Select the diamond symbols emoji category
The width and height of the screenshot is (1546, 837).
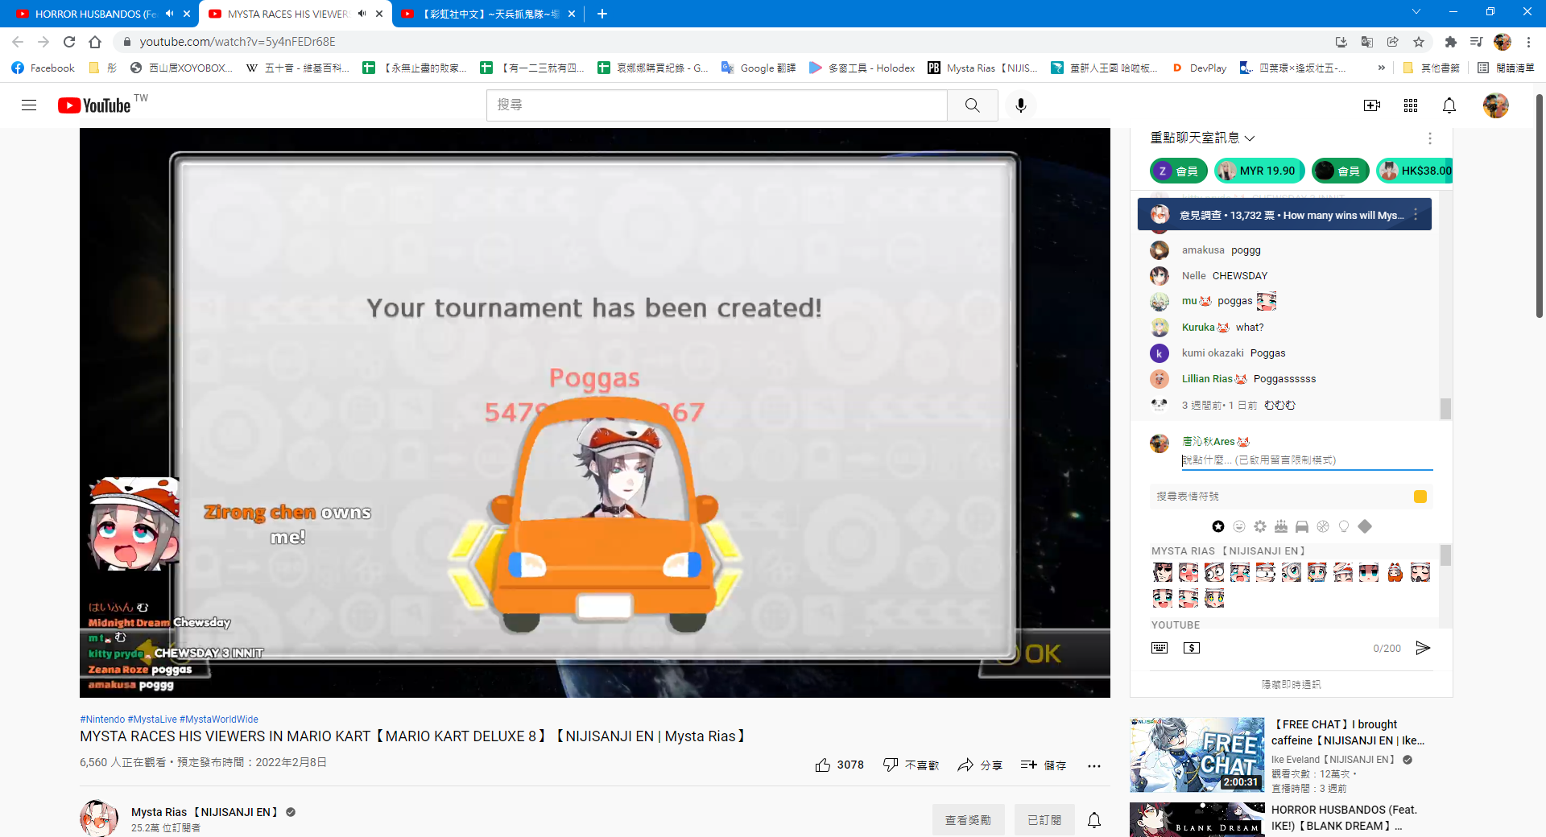[x=1365, y=526]
